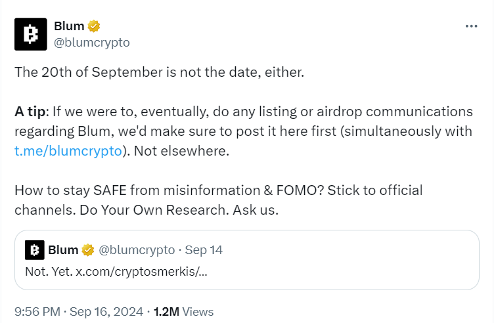The image size is (496, 323).
Task: Open the three-dot more options menu
Action: [471, 26]
